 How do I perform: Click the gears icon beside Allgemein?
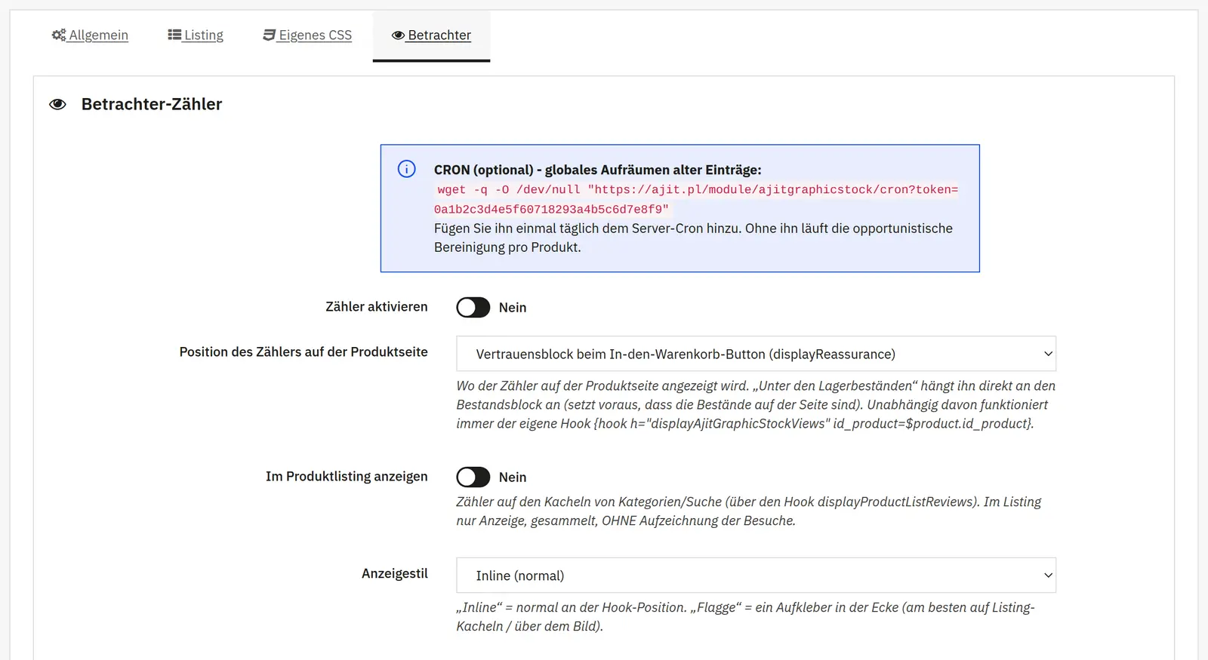point(59,35)
